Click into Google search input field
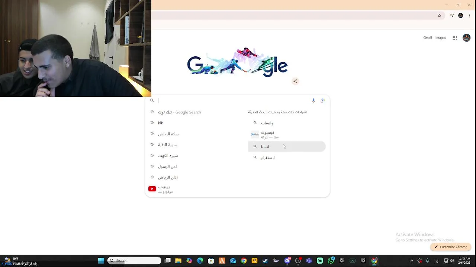476x267 pixels. [234, 100]
